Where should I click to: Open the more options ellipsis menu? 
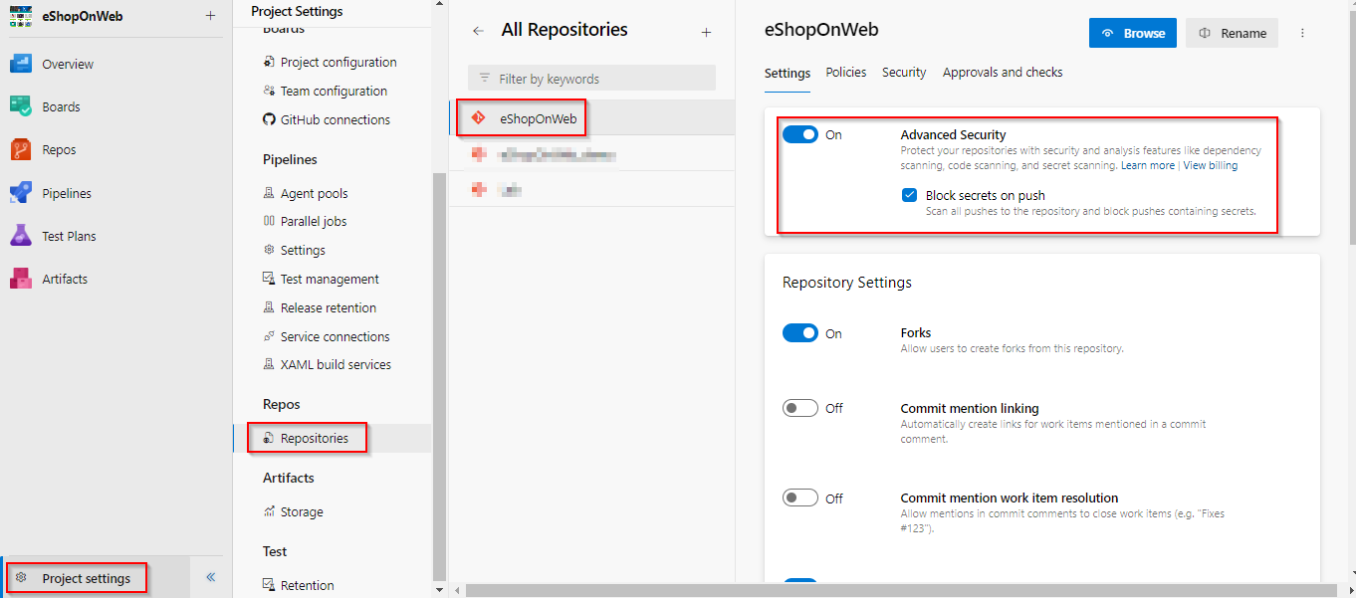tap(1302, 33)
